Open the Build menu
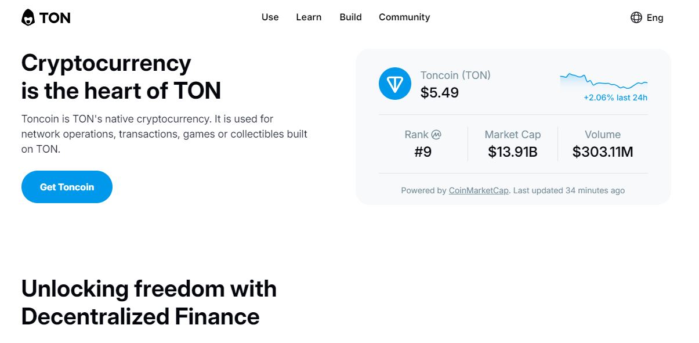The height and width of the screenshot is (343, 699). [350, 17]
